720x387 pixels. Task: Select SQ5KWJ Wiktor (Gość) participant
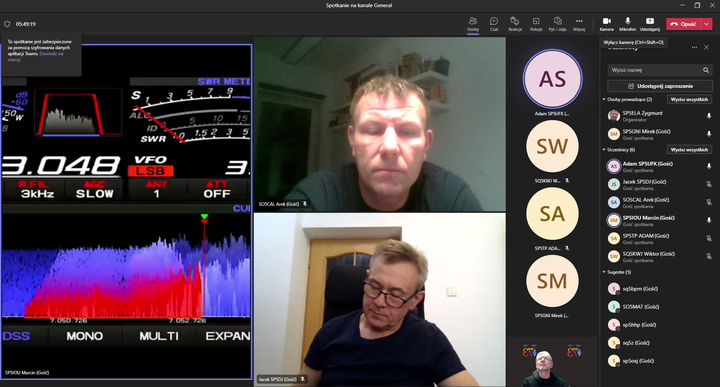(660, 257)
